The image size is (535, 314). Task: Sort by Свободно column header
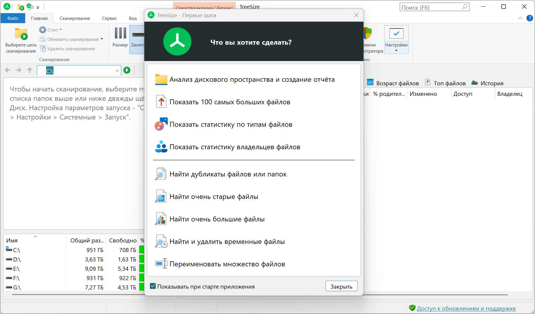(122, 240)
